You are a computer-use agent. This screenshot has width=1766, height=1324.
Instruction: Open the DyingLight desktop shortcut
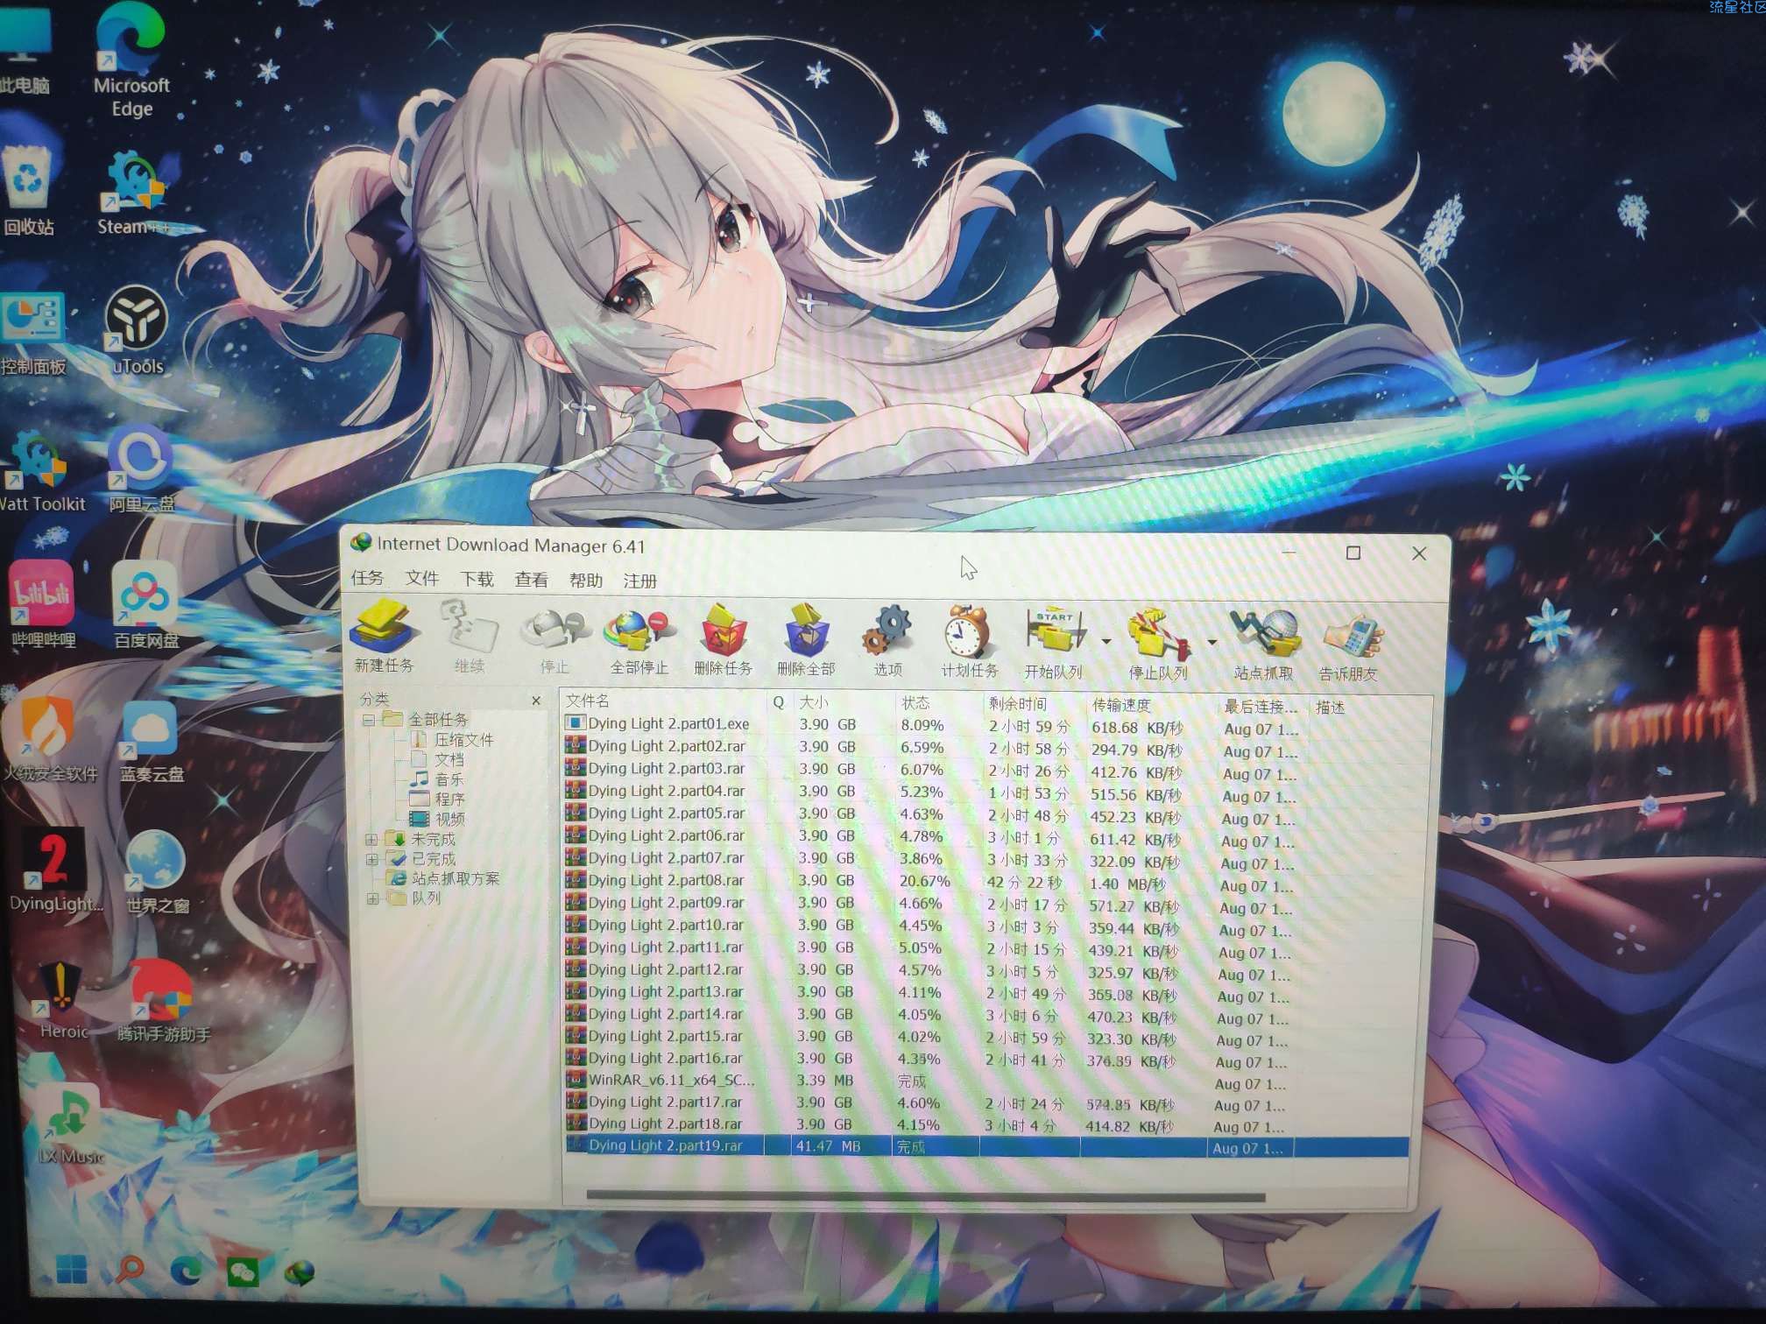click(55, 870)
